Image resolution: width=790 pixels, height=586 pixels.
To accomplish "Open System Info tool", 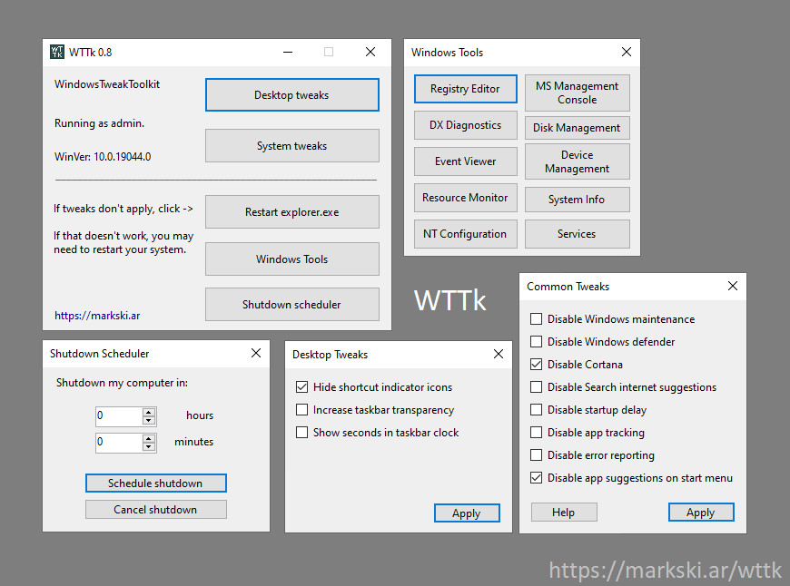I will click(x=577, y=200).
